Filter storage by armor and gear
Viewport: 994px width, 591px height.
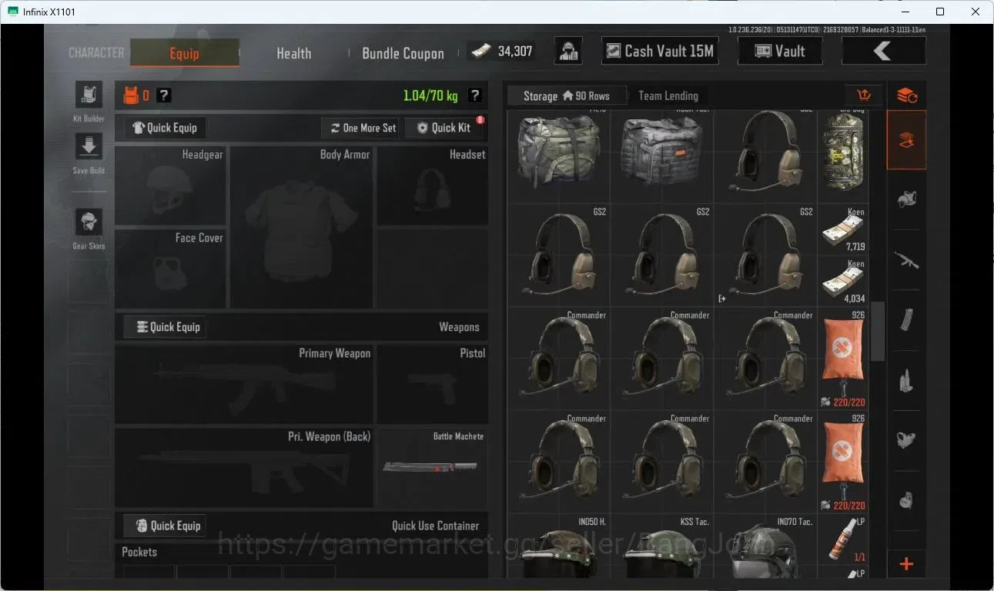(906, 200)
